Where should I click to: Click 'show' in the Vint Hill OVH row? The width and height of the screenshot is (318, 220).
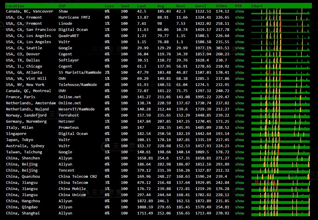pyautogui.click(x=239, y=78)
